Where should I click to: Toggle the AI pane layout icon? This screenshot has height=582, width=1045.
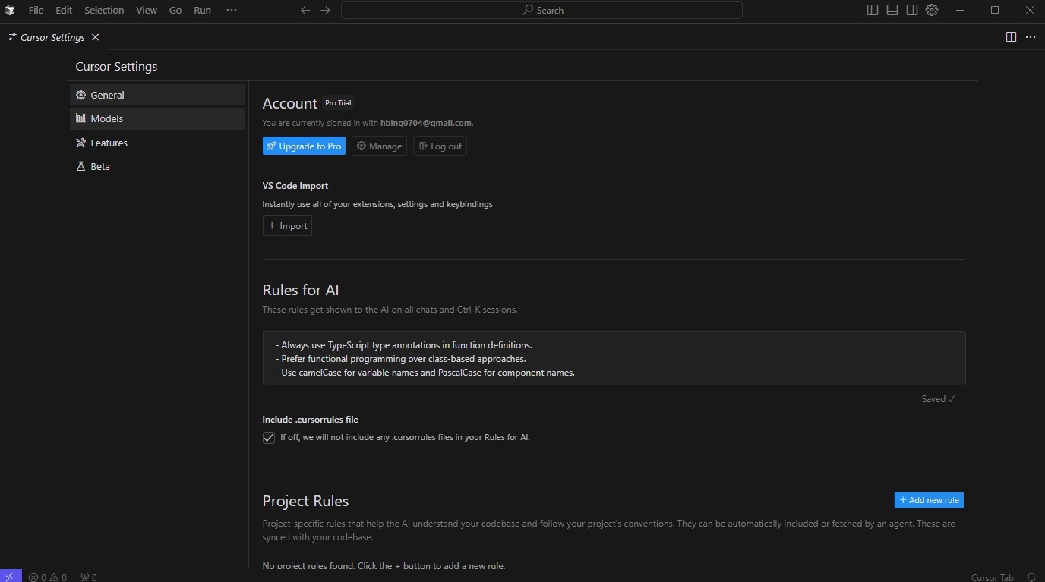click(x=912, y=10)
